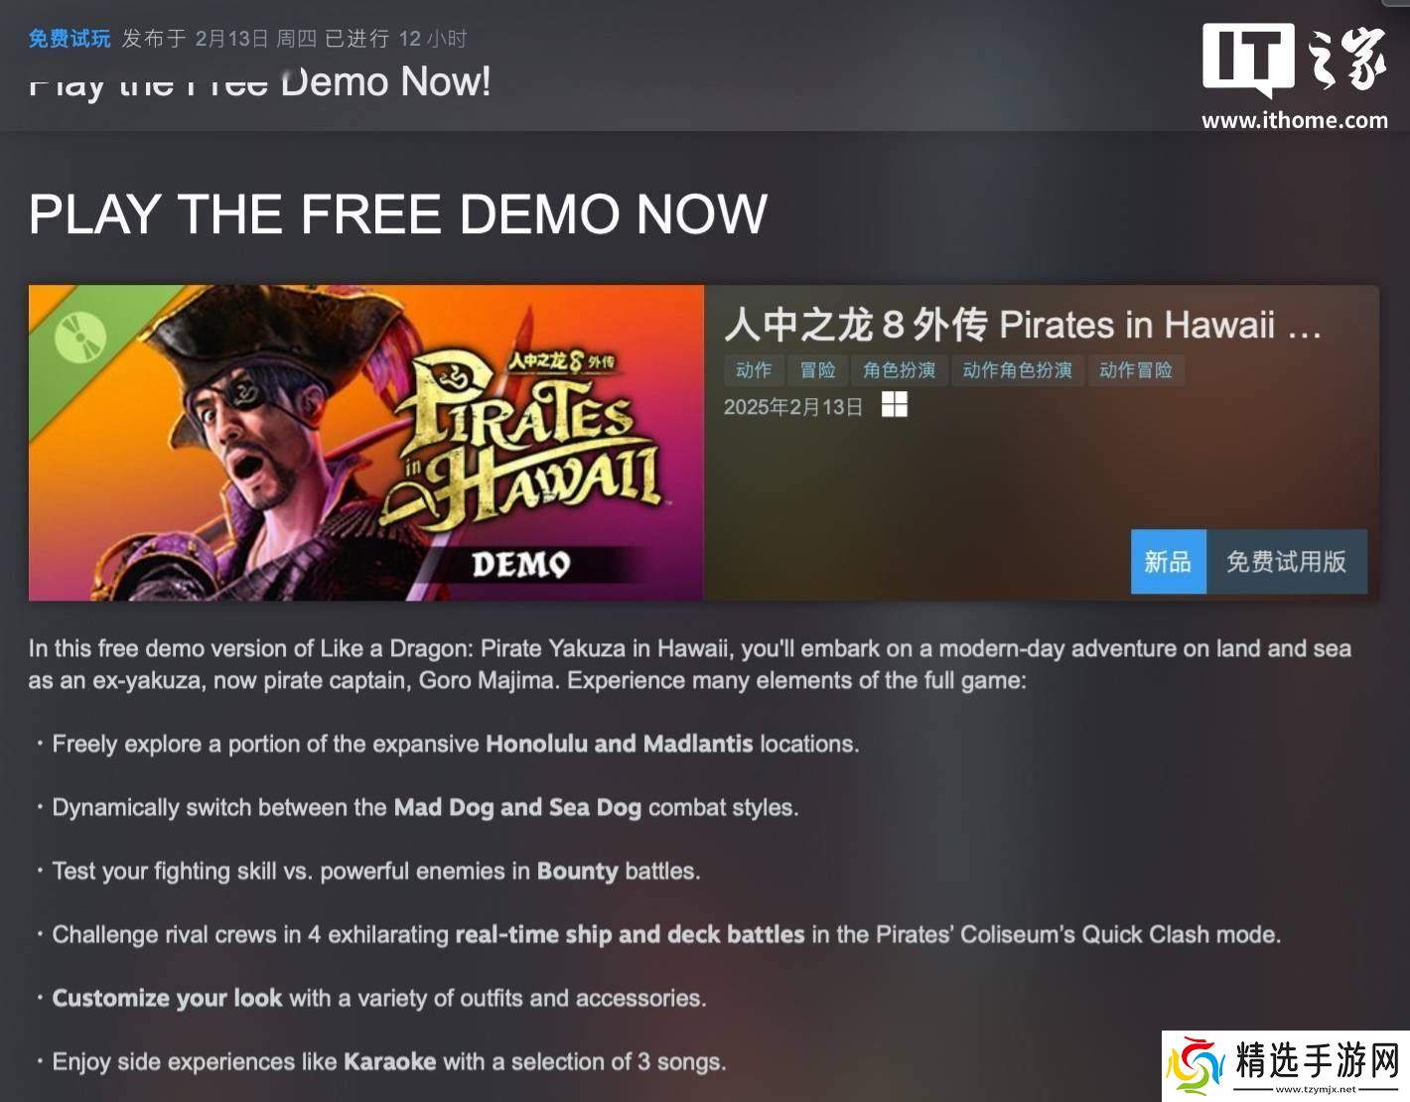Click the DEMO label on game artwork
Viewport: 1410px width, 1102px height.
point(521,564)
